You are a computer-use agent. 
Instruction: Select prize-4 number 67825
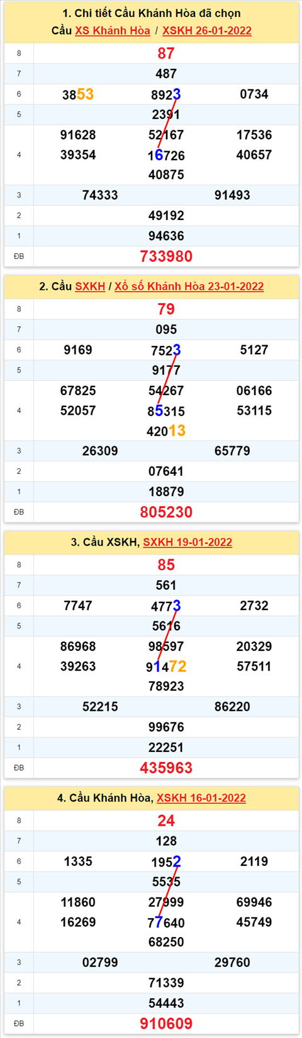(x=78, y=391)
